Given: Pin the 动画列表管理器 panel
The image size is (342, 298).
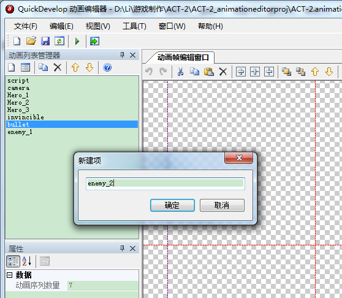Looking at the screenshot, I should click(122, 55).
